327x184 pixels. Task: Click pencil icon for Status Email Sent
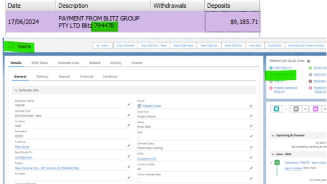251,126
